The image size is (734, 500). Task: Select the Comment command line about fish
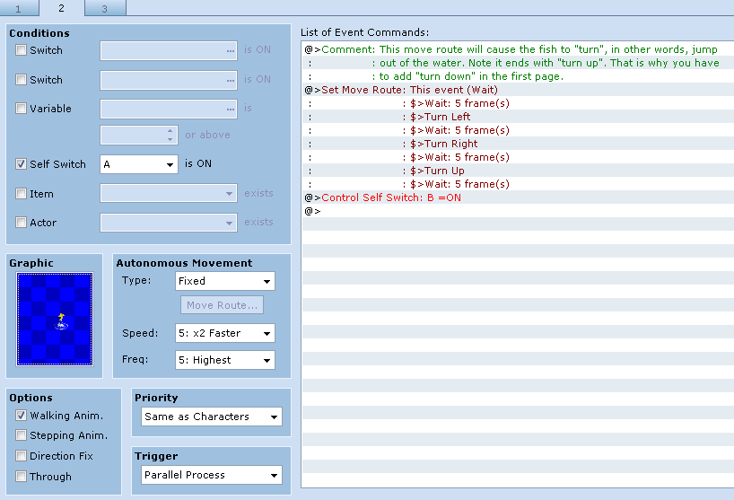pos(518,49)
